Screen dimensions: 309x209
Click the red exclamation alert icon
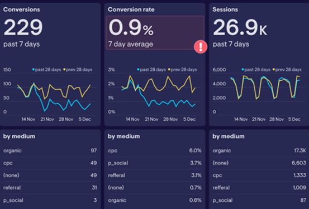(x=201, y=47)
